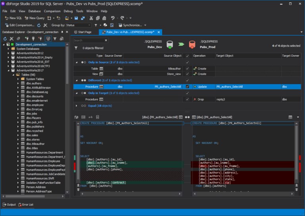Click the Paste icon in toolbar

(104, 18)
